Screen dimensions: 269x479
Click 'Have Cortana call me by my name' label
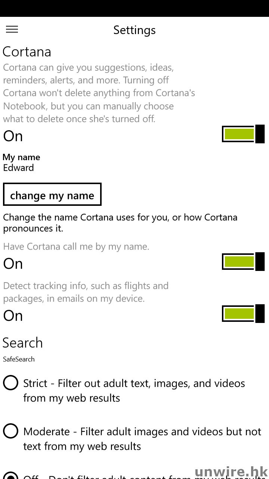76,247
